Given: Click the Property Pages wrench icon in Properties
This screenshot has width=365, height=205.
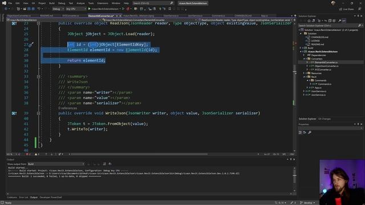Looking at the screenshot, I should 310,132.
